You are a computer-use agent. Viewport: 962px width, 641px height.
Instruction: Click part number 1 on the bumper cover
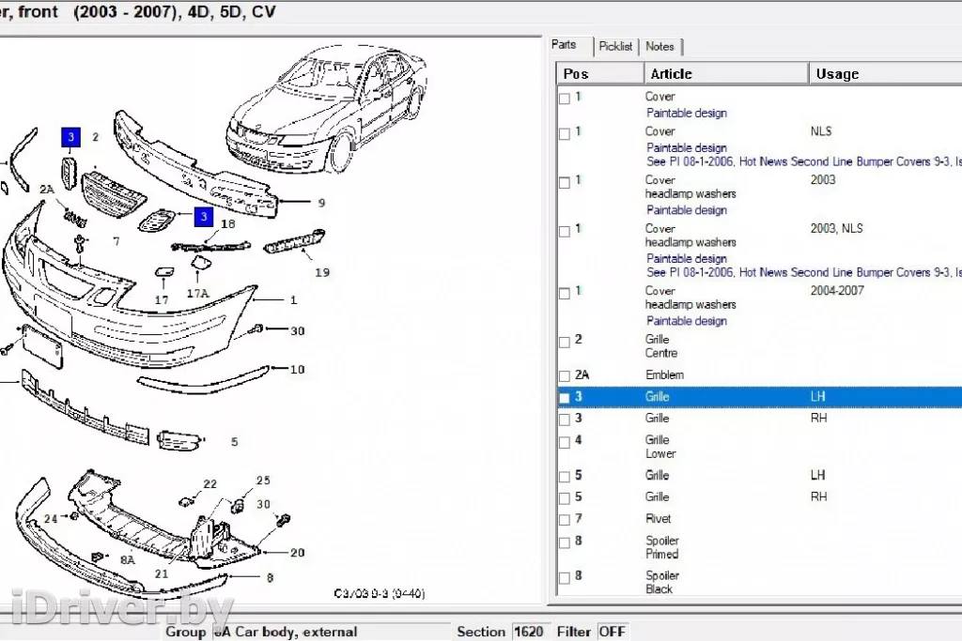[x=293, y=300]
